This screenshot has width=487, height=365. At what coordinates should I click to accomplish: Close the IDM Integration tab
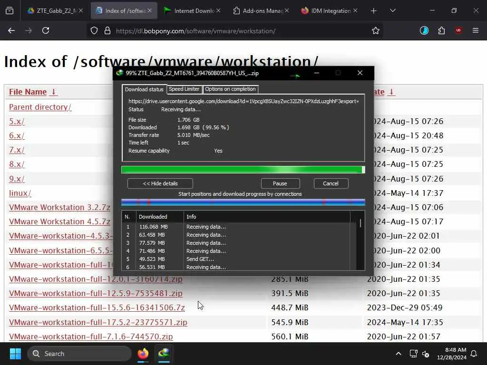pyautogui.click(x=355, y=10)
